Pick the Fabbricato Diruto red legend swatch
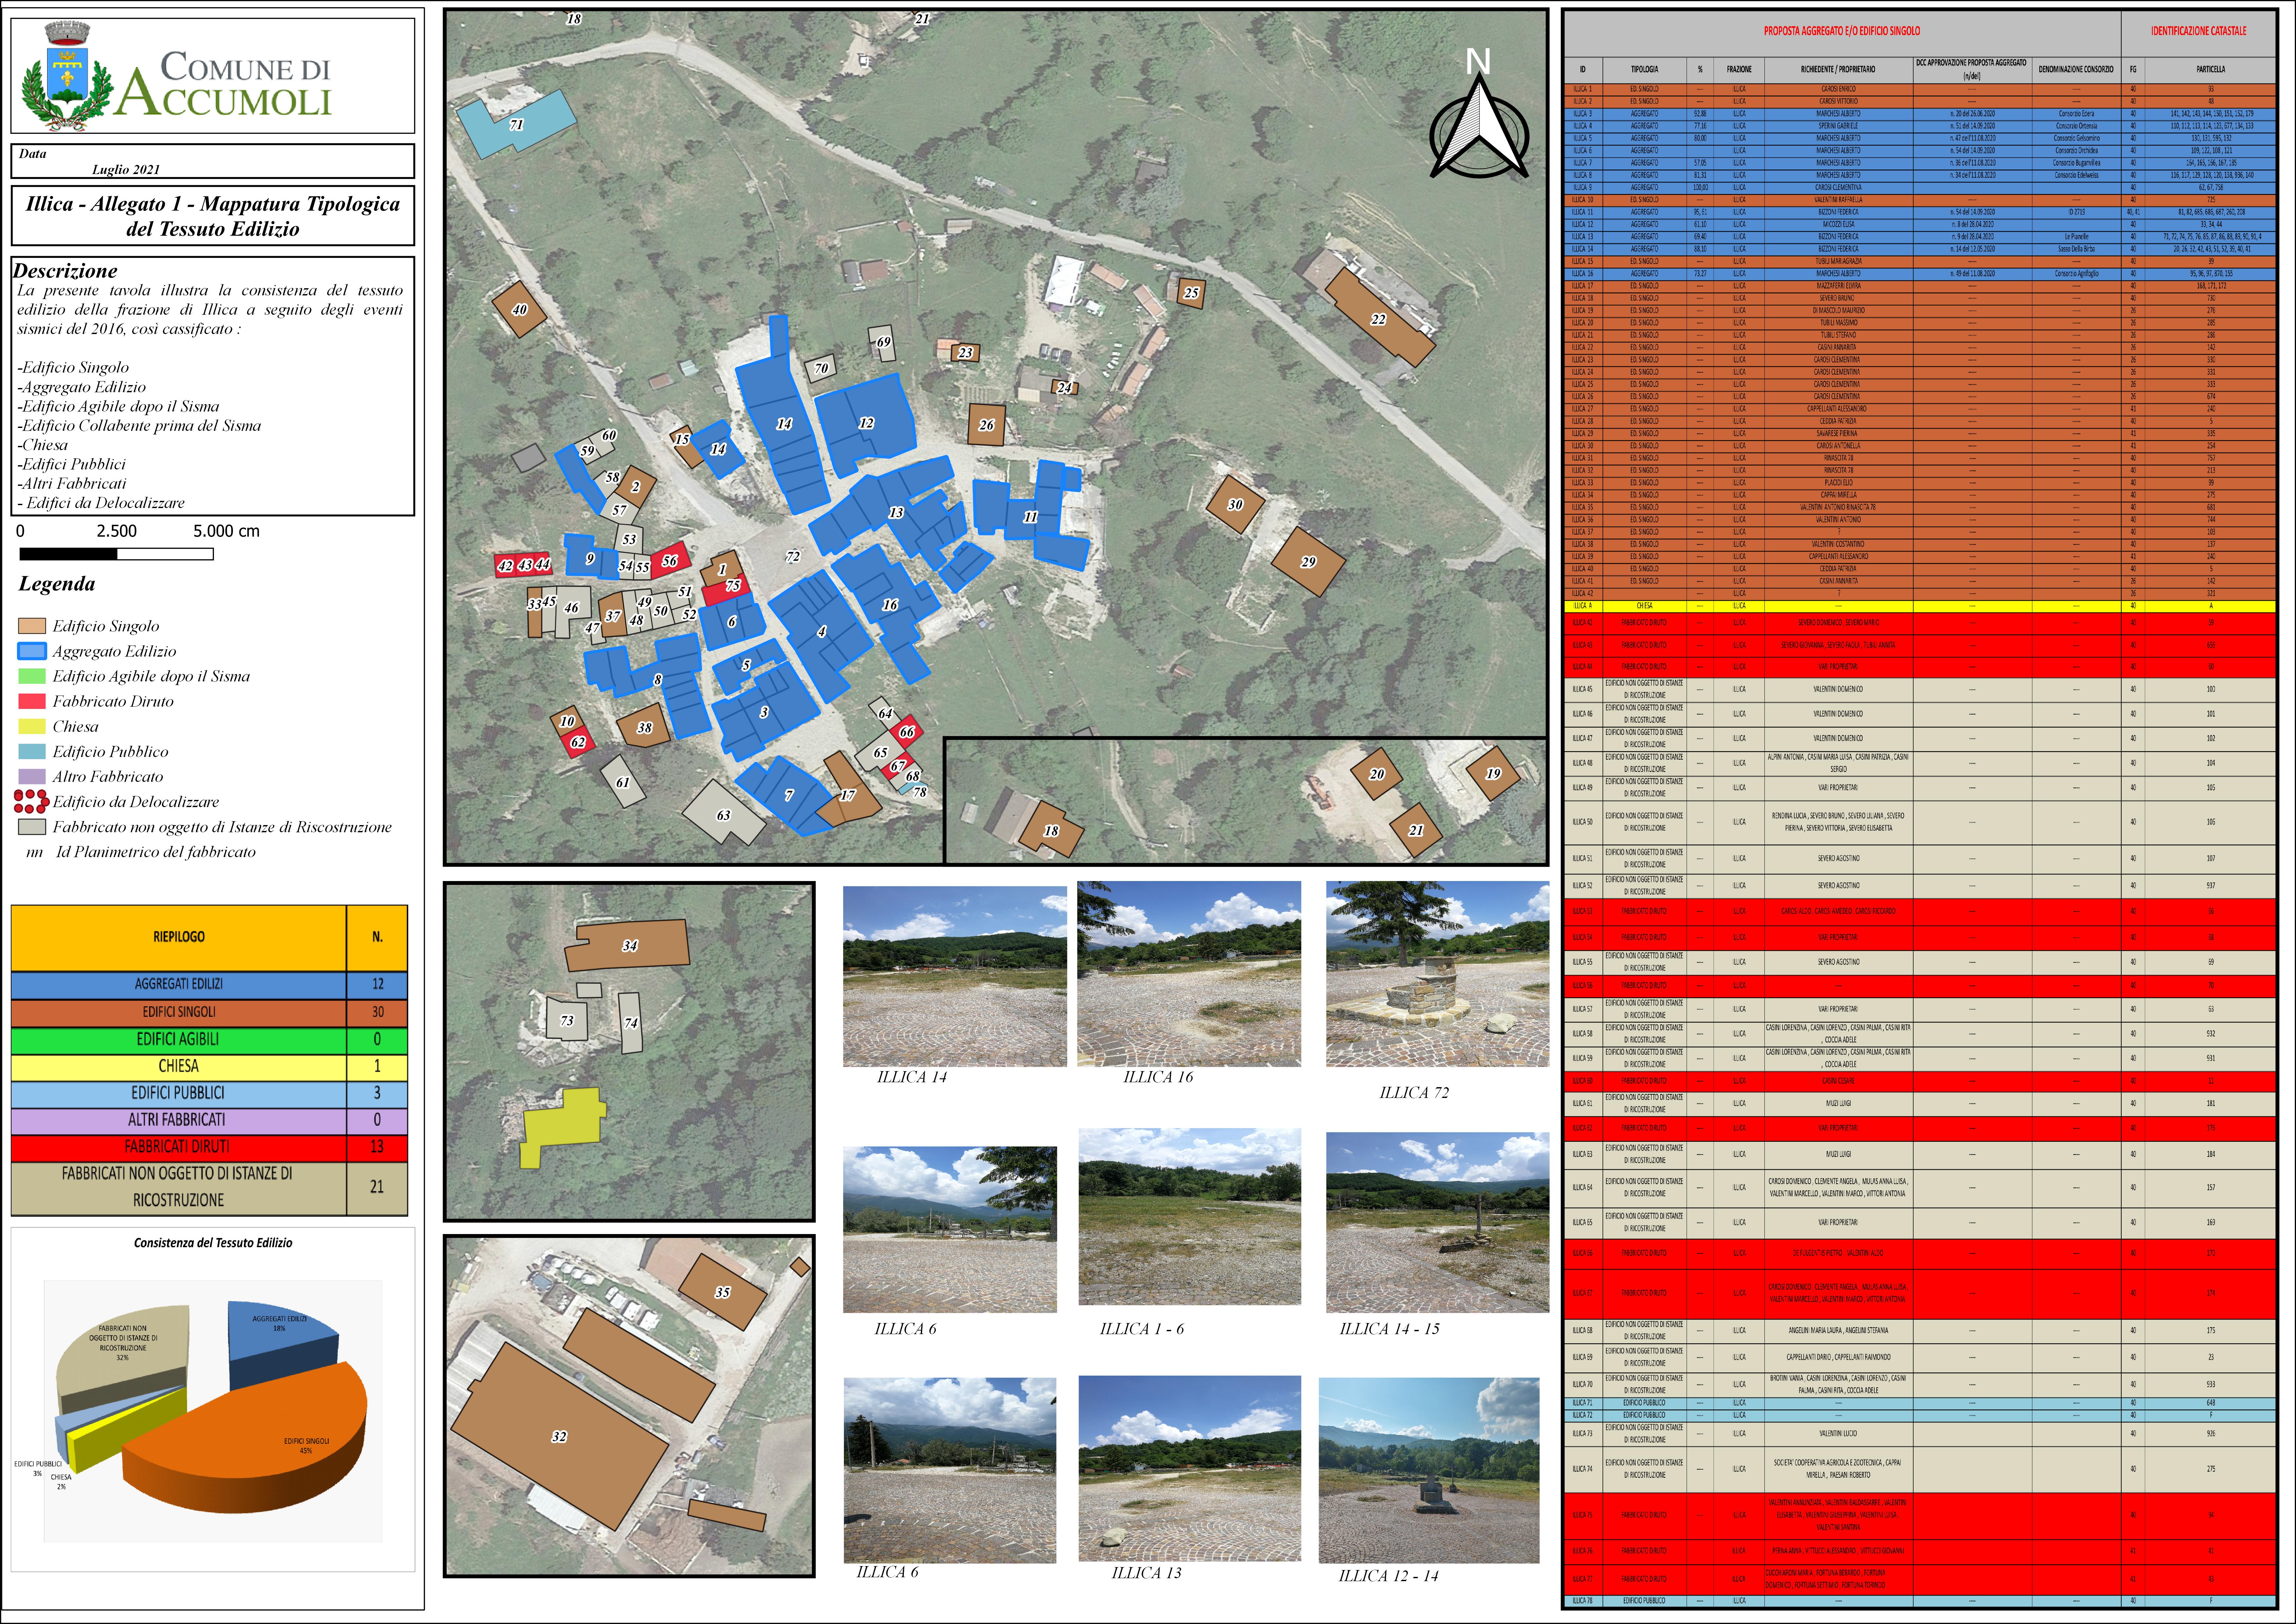This screenshot has width=2296, height=1624. click(32, 701)
